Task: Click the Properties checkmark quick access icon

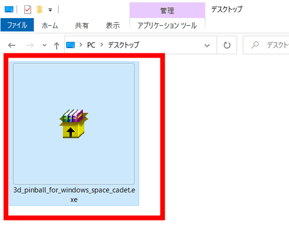Action: [x=27, y=10]
